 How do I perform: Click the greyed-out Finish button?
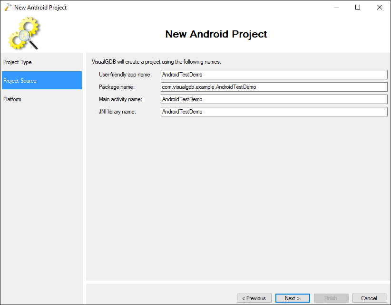(x=331, y=298)
